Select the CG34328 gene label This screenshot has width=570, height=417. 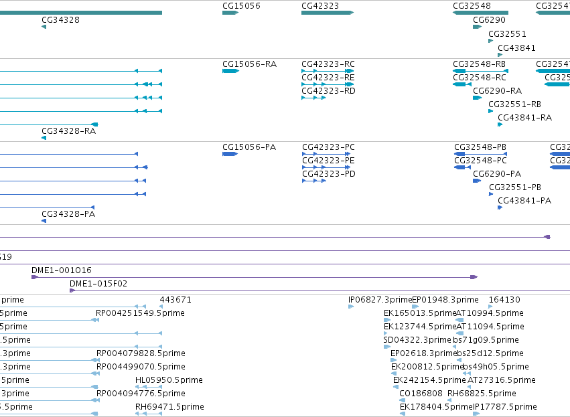[x=60, y=20]
